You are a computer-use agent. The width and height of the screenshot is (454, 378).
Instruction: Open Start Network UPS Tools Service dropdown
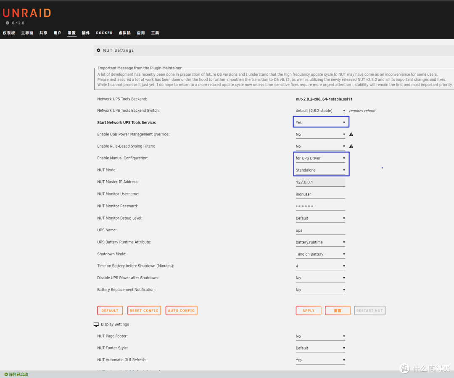[x=320, y=122]
